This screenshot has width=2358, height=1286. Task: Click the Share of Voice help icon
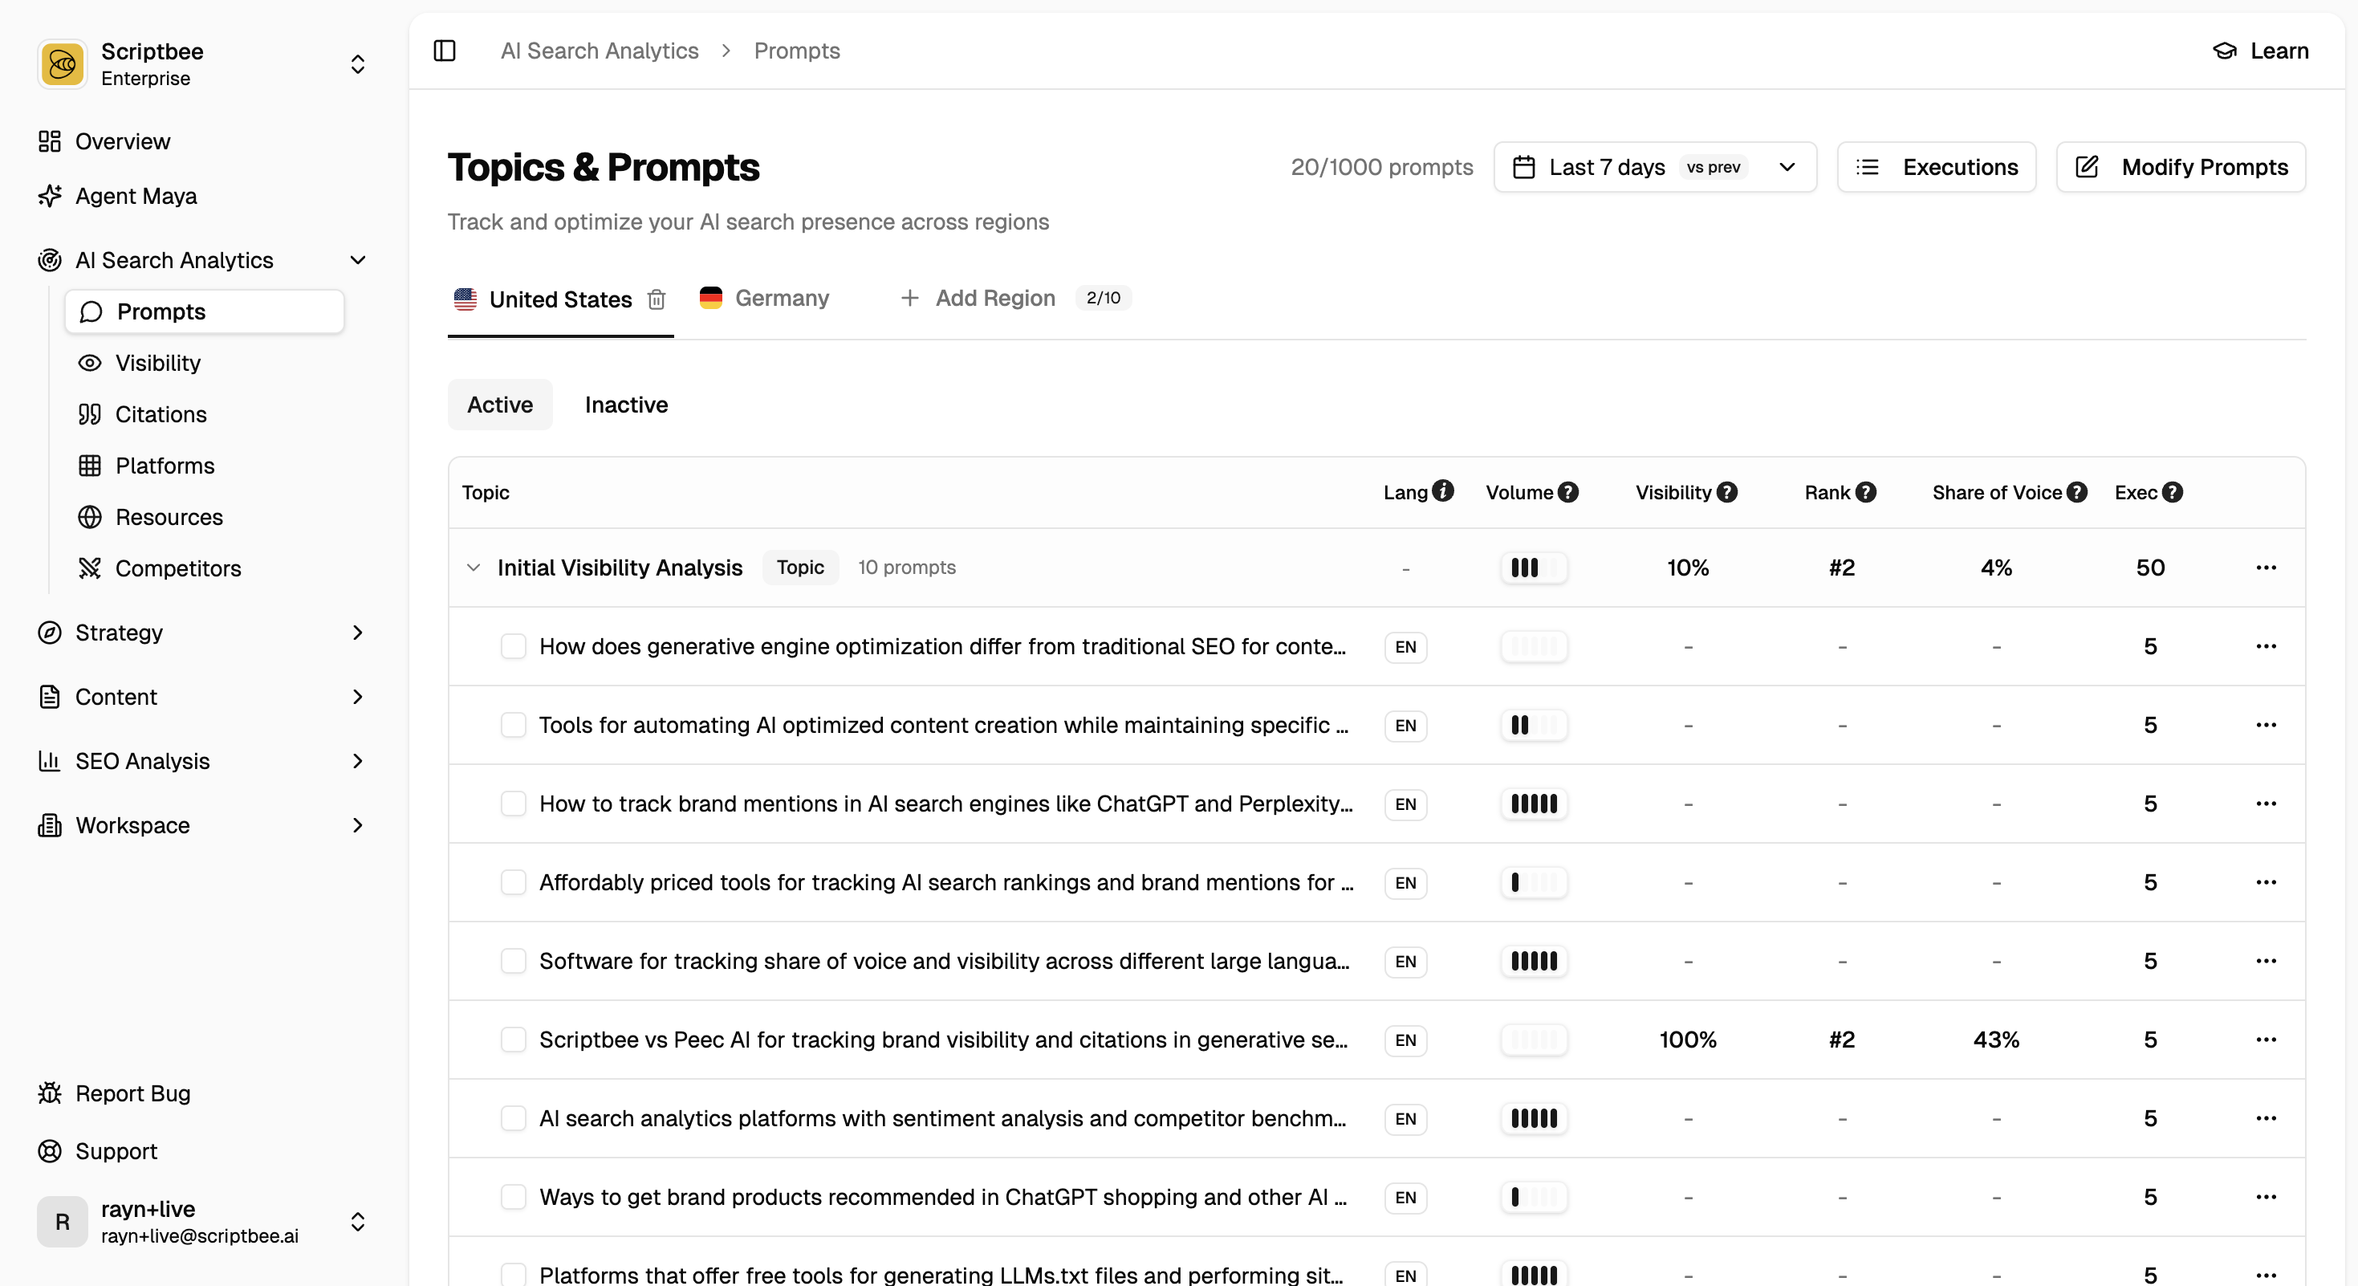coord(2077,492)
